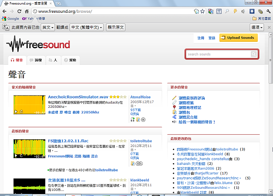Open the target language 中文 (繁體中文) dropdown
273x196 pixels.
click(x=87, y=27)
